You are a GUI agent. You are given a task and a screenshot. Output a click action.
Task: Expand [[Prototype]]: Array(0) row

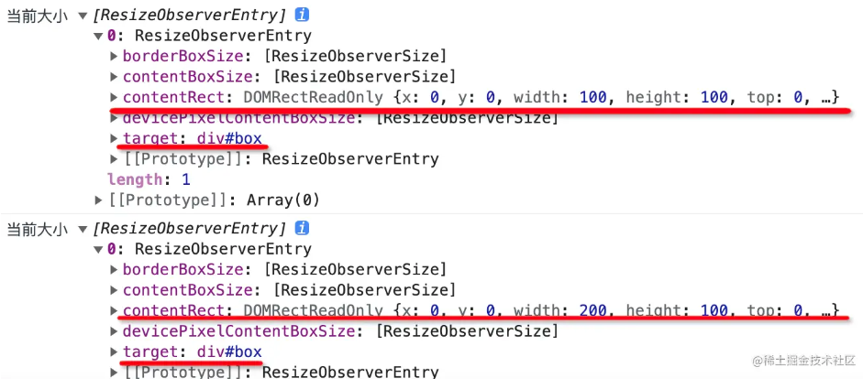pyautogui.click(x=99, y=200)
